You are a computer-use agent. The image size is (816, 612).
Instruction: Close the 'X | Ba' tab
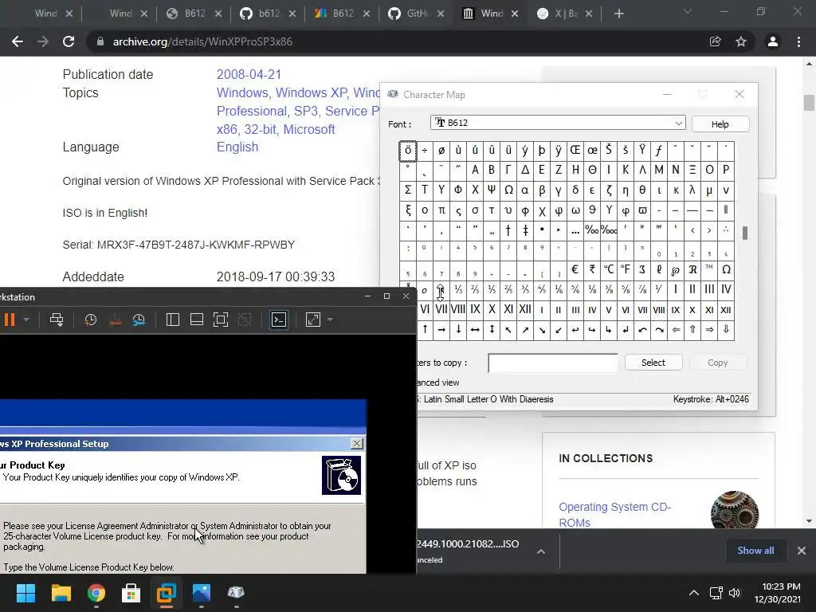pos(589,14)
